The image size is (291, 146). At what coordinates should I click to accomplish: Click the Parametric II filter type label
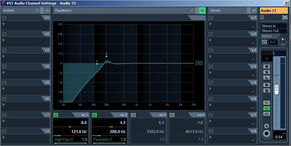(x=103, y=139)
